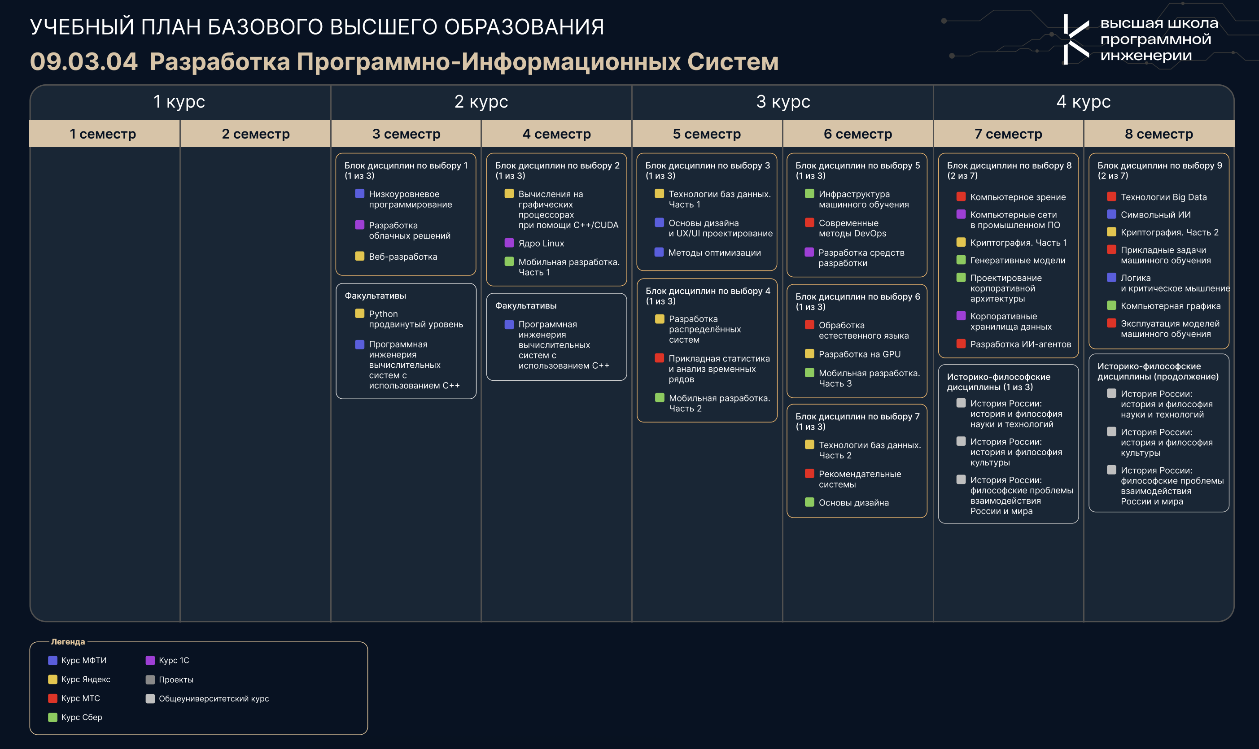Image resolution: width=1259 pixels, height=749 pixels.
Task: Click the green Курс Сбер legend swatch
Action: (52, 717)
